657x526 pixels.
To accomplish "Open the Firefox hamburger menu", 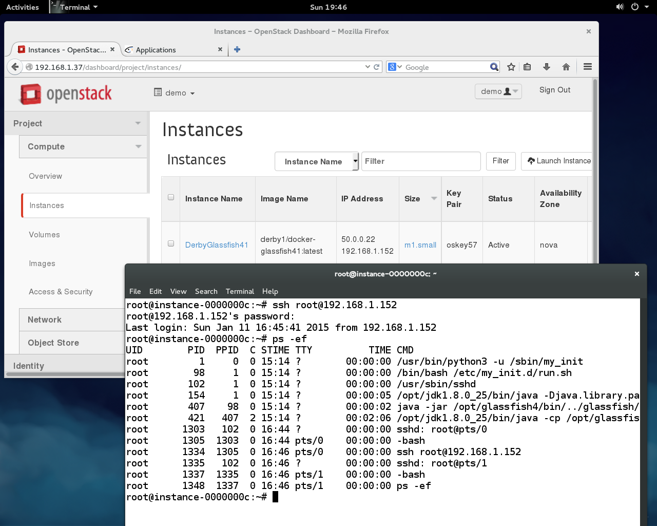I will (x=588, y=67).
